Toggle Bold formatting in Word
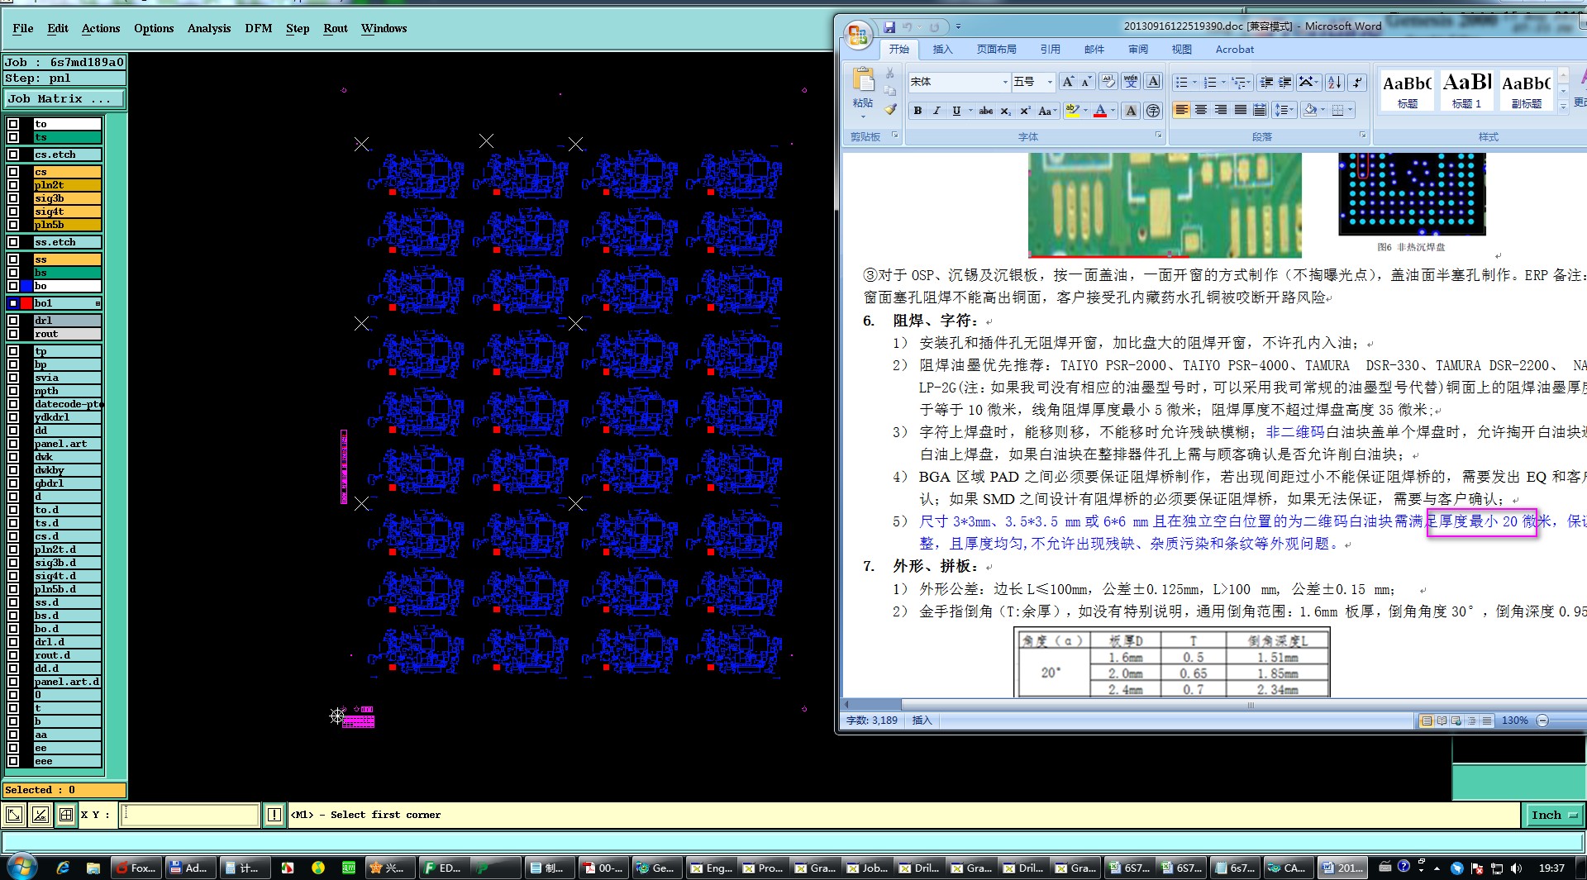Viewport: 1587px width, 880px height. click(917, 111)
